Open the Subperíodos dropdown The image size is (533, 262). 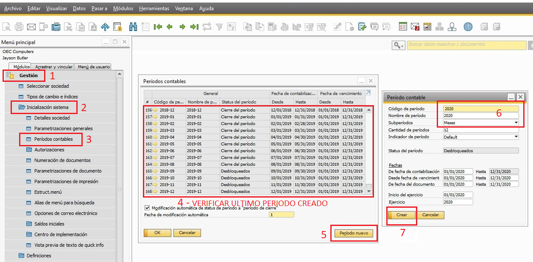tap(516, 123)
